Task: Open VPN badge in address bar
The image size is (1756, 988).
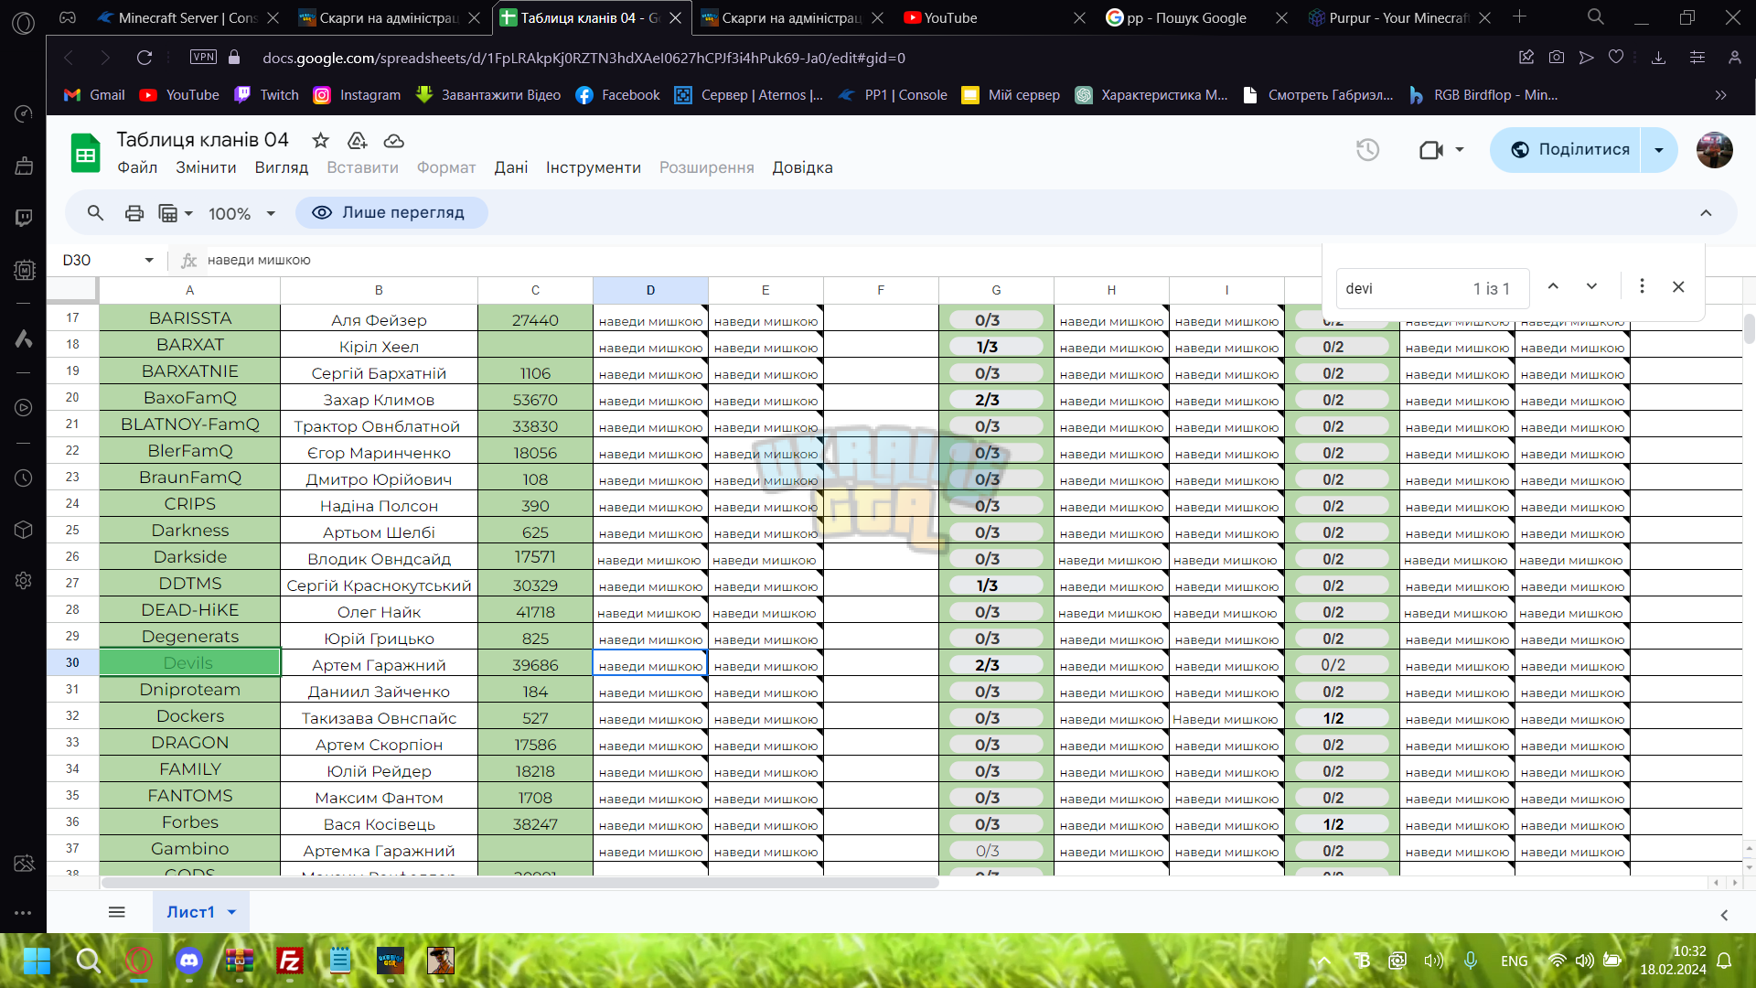Action: pyautogui.click(x=203, y=57)
